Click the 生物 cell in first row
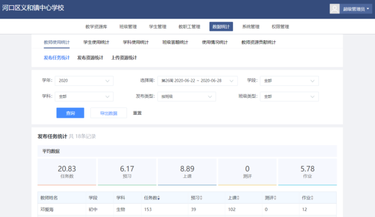The image size is (375, 217). pos(121,209)
